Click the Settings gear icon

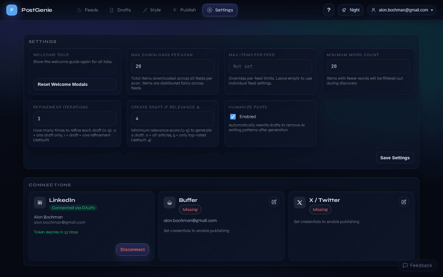click(x=209, y=10)
